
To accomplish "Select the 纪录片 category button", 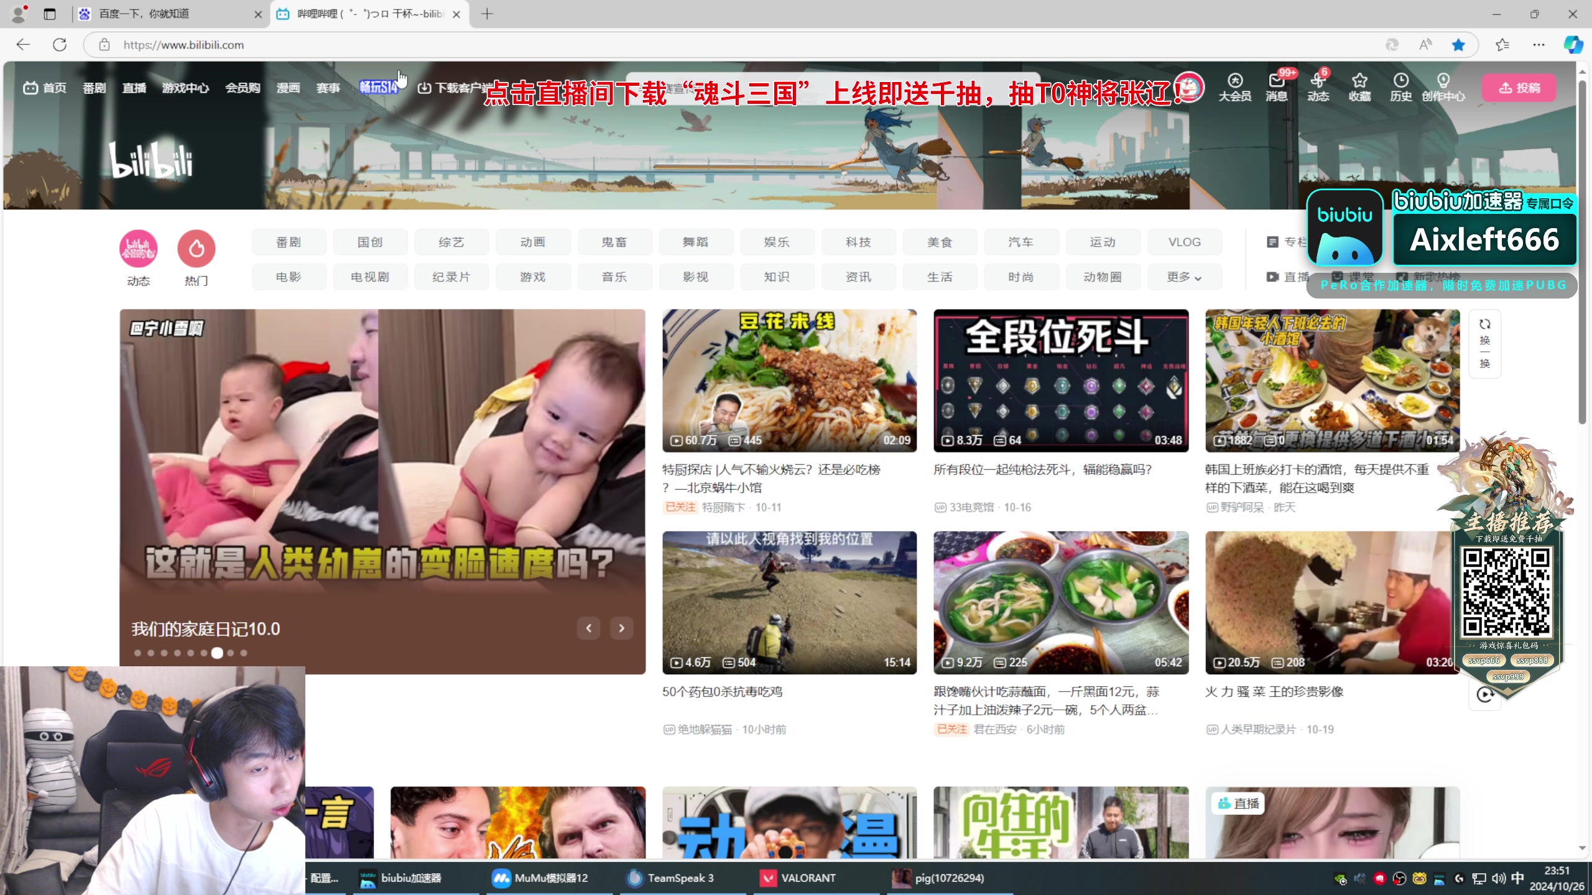I will point(451,277).
